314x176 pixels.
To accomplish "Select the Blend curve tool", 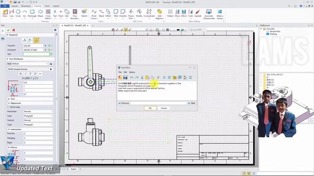I will (x=102, y=13).
